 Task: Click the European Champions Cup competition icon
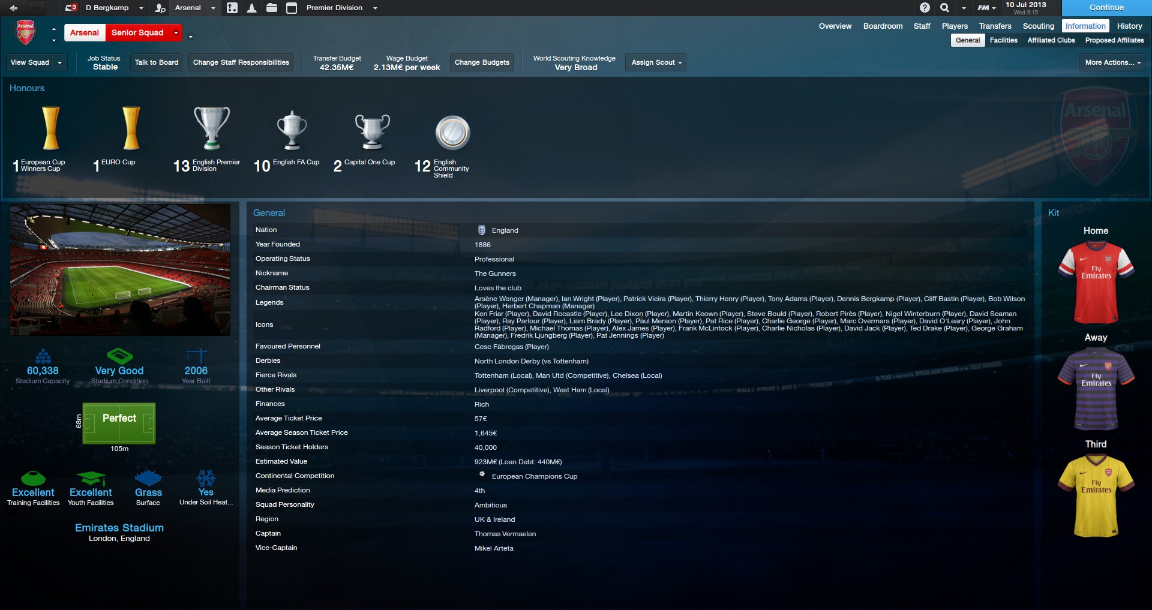(481, 474)
